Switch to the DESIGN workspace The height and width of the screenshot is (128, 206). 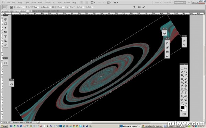pos(158,2)
